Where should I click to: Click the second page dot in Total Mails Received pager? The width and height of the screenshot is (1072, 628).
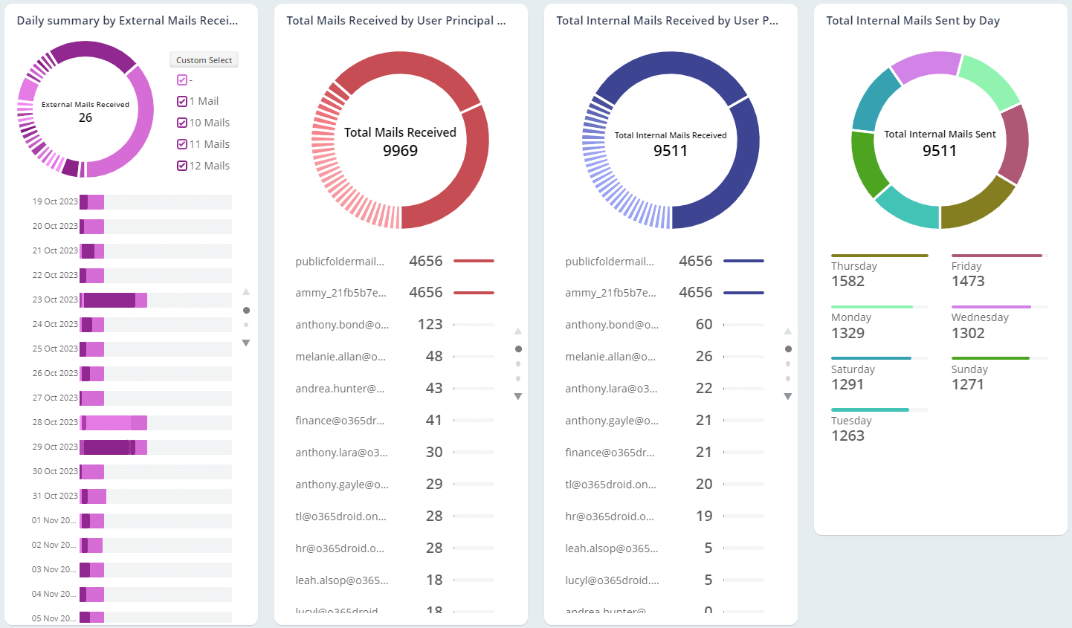click(518, 363)
